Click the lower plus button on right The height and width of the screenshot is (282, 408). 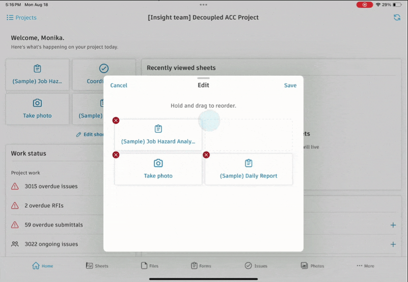pos(393,244)
